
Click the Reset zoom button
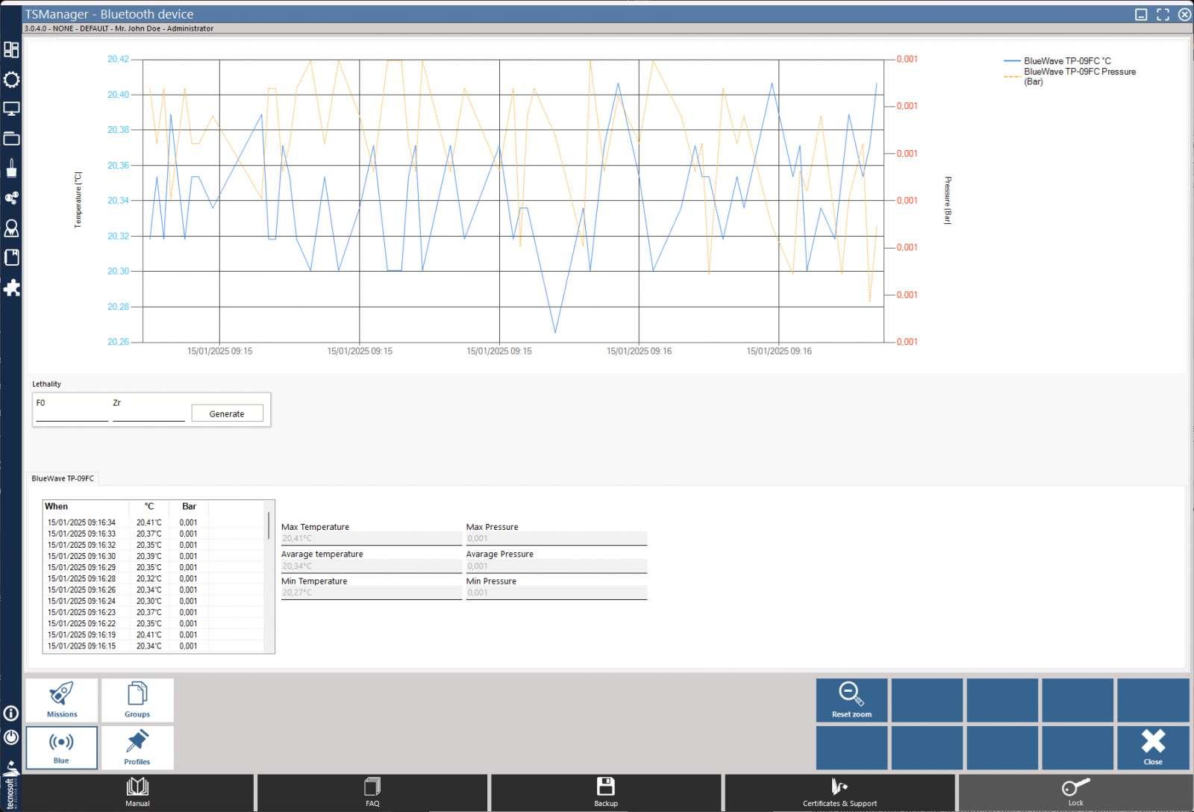(851, 699)
